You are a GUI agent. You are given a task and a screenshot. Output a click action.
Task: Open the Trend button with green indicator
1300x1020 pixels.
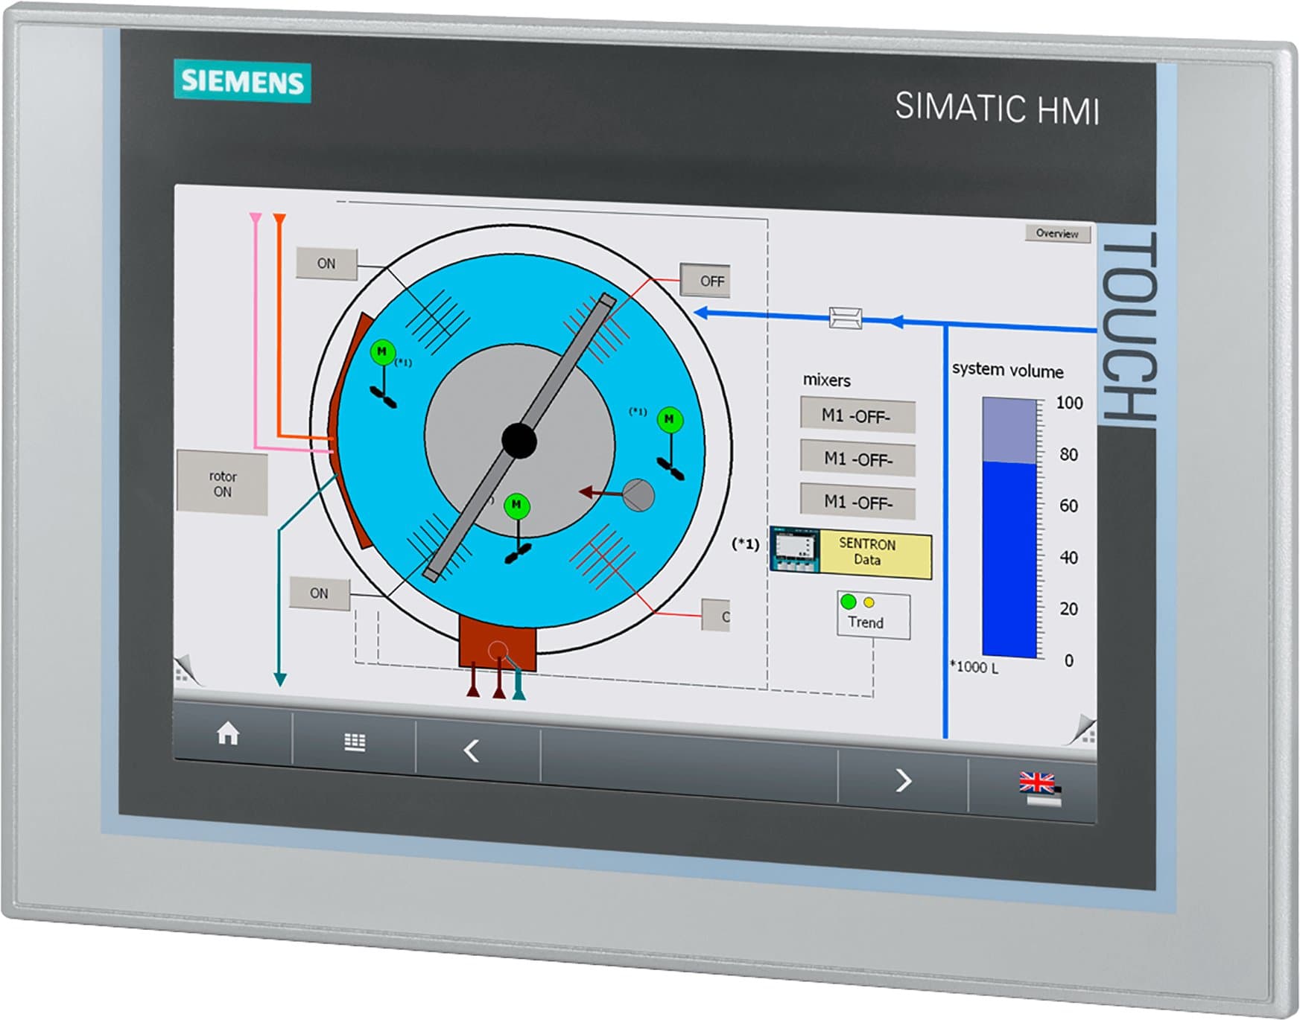[x=873, y=615]
